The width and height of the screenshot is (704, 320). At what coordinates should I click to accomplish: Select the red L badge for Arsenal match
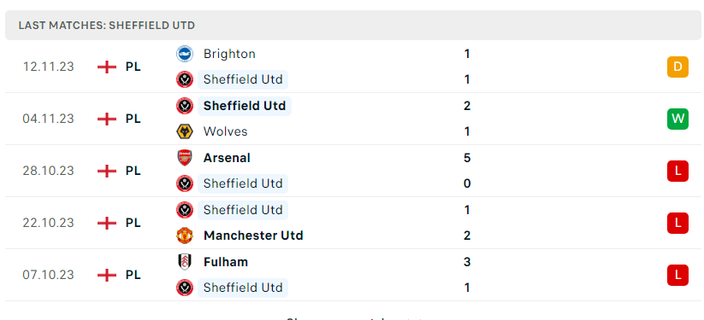click(677, 171)
